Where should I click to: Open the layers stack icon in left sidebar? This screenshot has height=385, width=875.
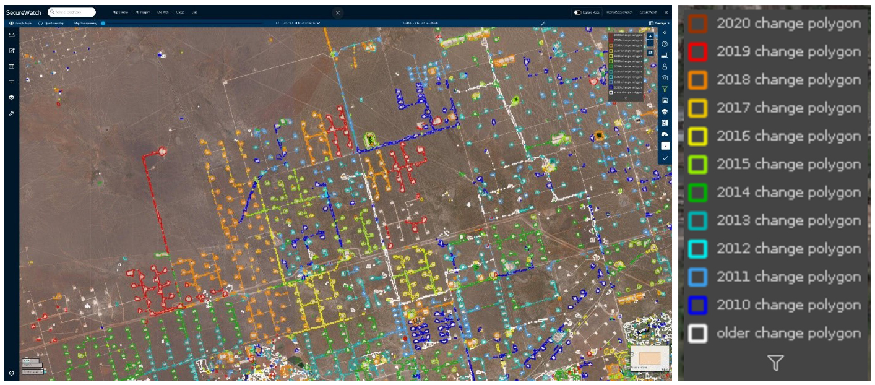click(x=11, y=97)
